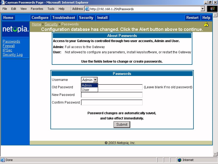Screen dimensions: 218x164
Task: Open the Troubleshoot tab
Action: [64, 17]
